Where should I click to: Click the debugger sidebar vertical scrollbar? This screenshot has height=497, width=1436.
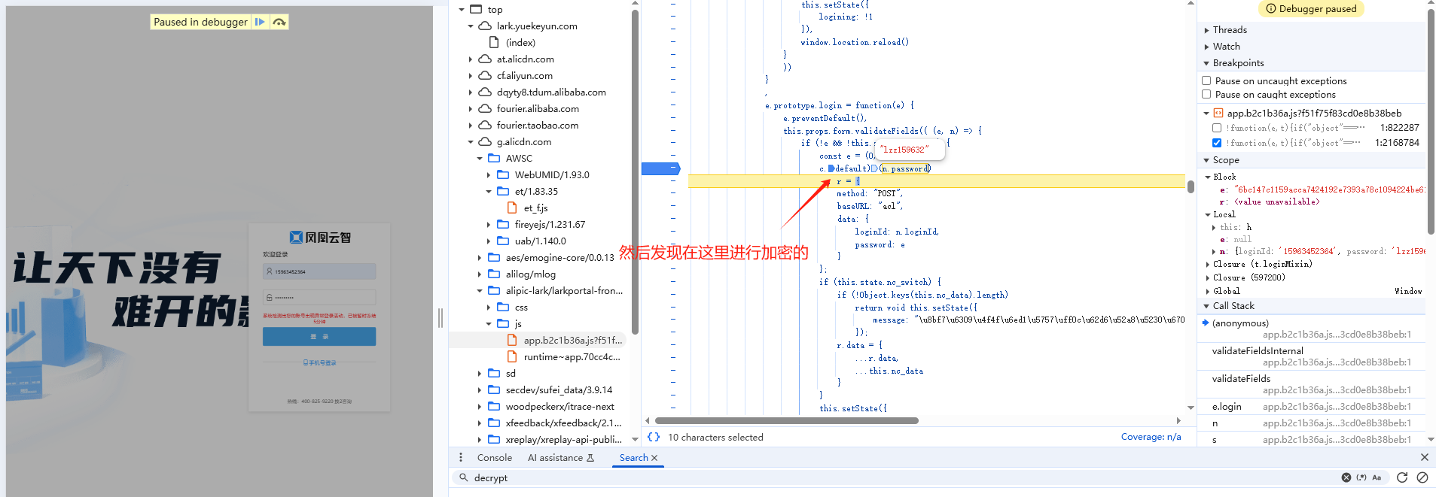click(1431, 120)
